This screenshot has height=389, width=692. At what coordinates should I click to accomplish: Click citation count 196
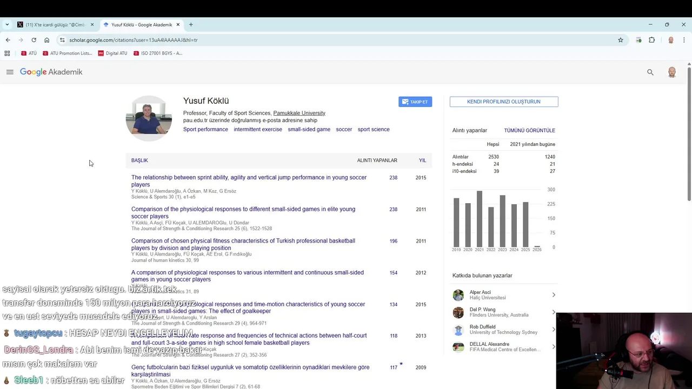[x=393, y=241]
